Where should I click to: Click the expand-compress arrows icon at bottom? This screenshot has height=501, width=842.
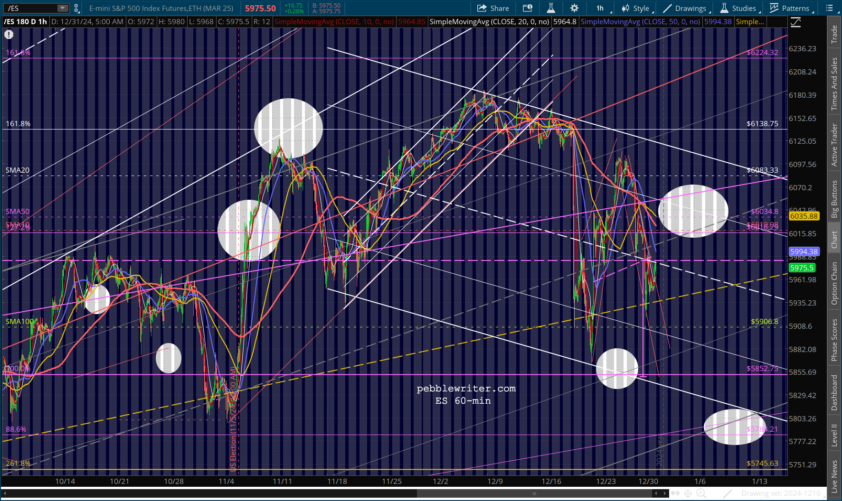tap(675, 493)
